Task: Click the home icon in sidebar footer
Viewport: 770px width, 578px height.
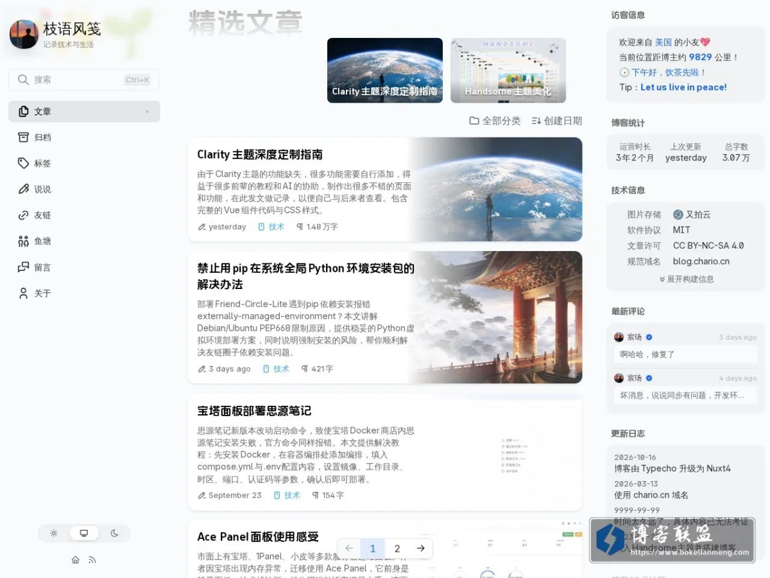Action: tap(76, 560)
